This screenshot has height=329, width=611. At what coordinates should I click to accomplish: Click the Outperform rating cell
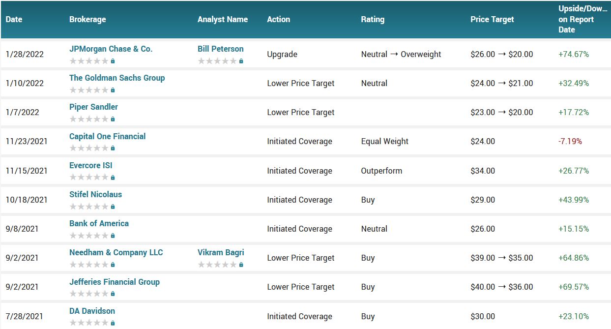tap(381, 171)
